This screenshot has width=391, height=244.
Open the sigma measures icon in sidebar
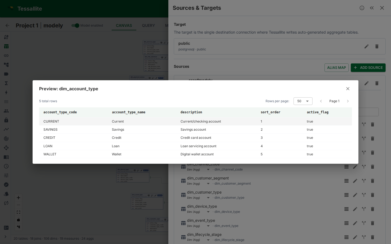6,83
